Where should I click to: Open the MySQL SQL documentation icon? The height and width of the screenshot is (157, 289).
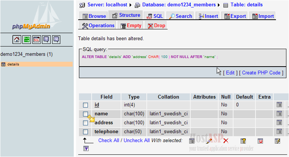[x=56, y=39]
